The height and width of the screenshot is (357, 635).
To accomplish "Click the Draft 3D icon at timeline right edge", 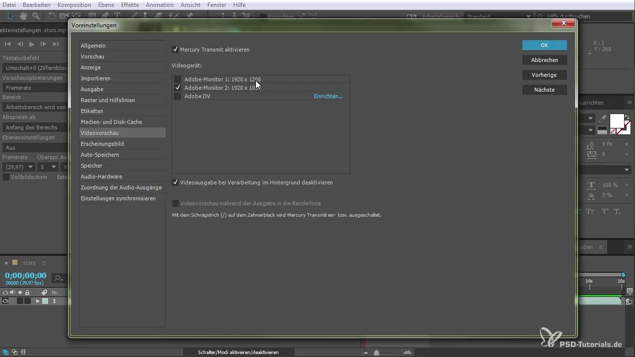I will (x=629, y=301).
